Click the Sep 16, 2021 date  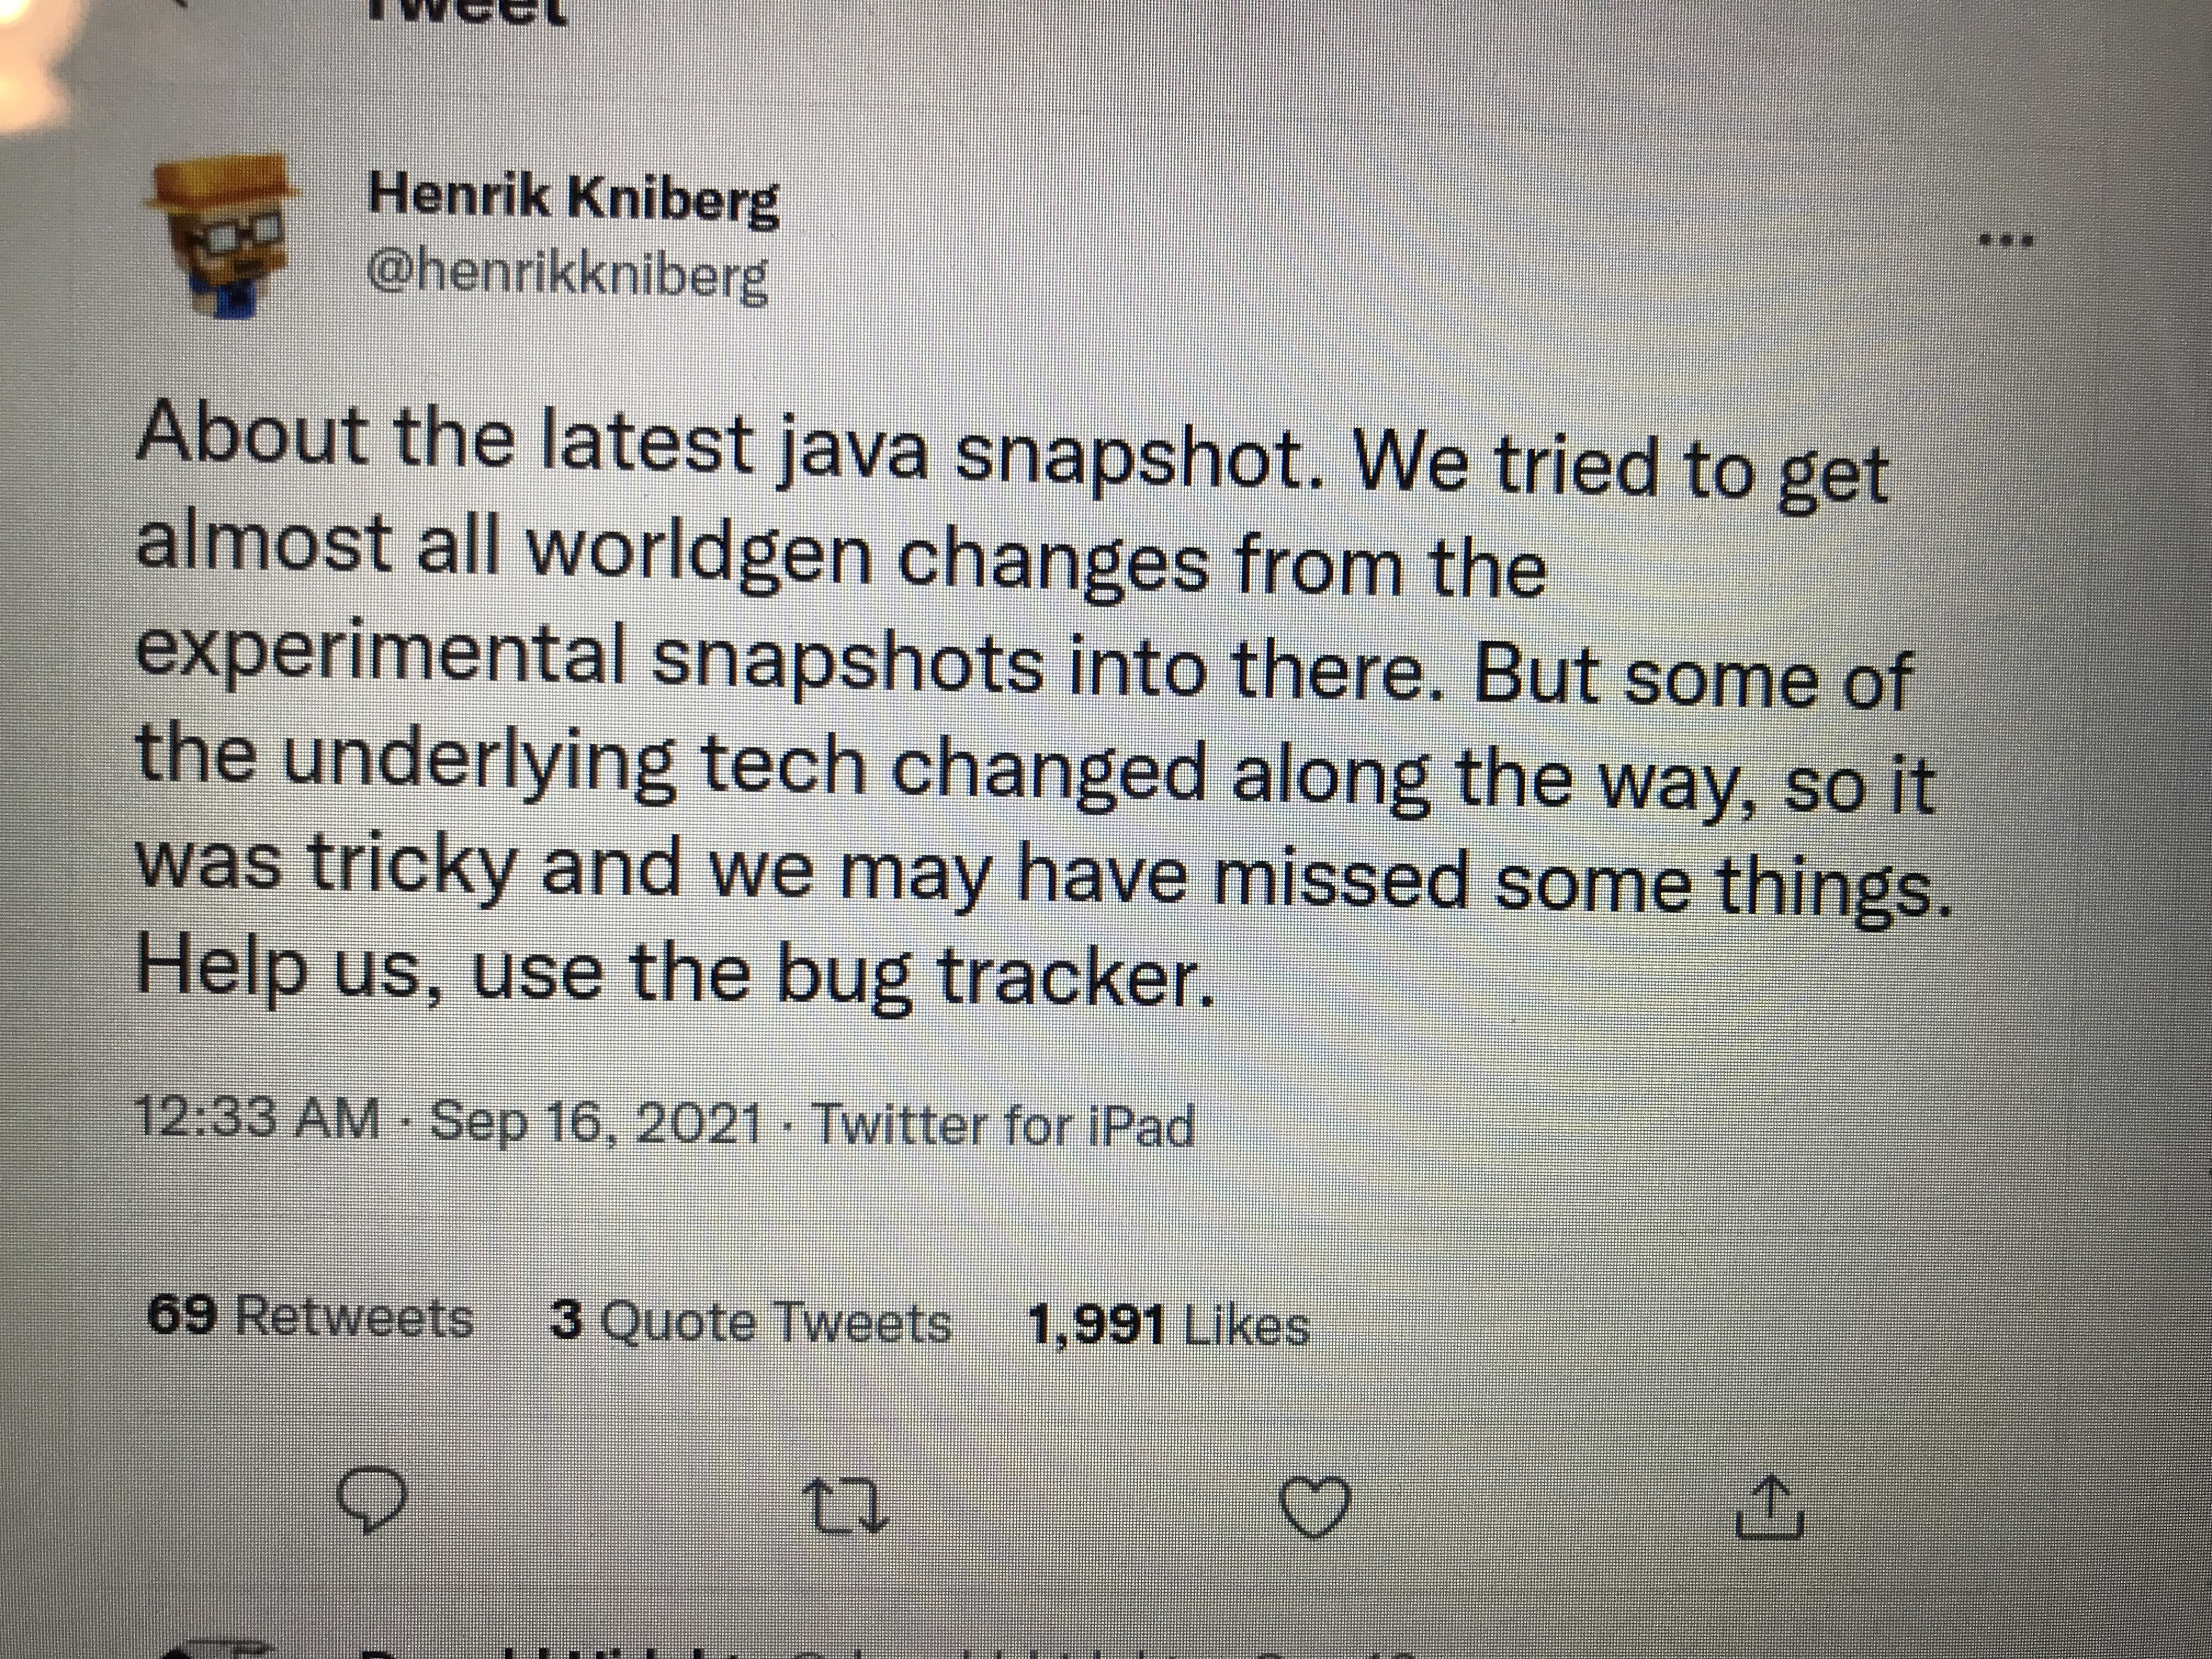[596, 1123]
